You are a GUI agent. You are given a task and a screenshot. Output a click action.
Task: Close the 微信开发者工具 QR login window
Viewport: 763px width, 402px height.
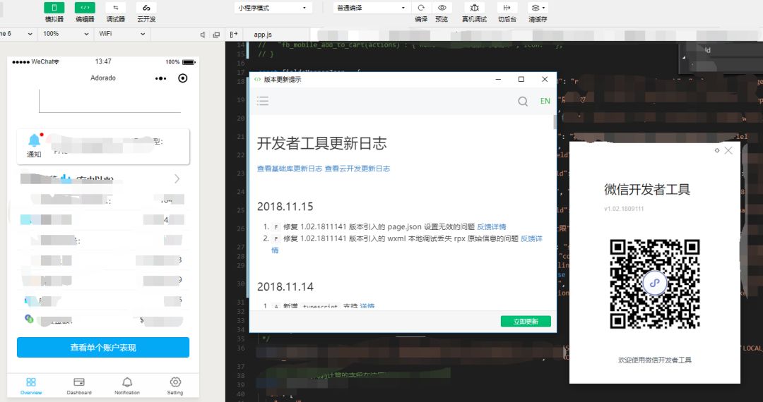(x=728, y=150)
